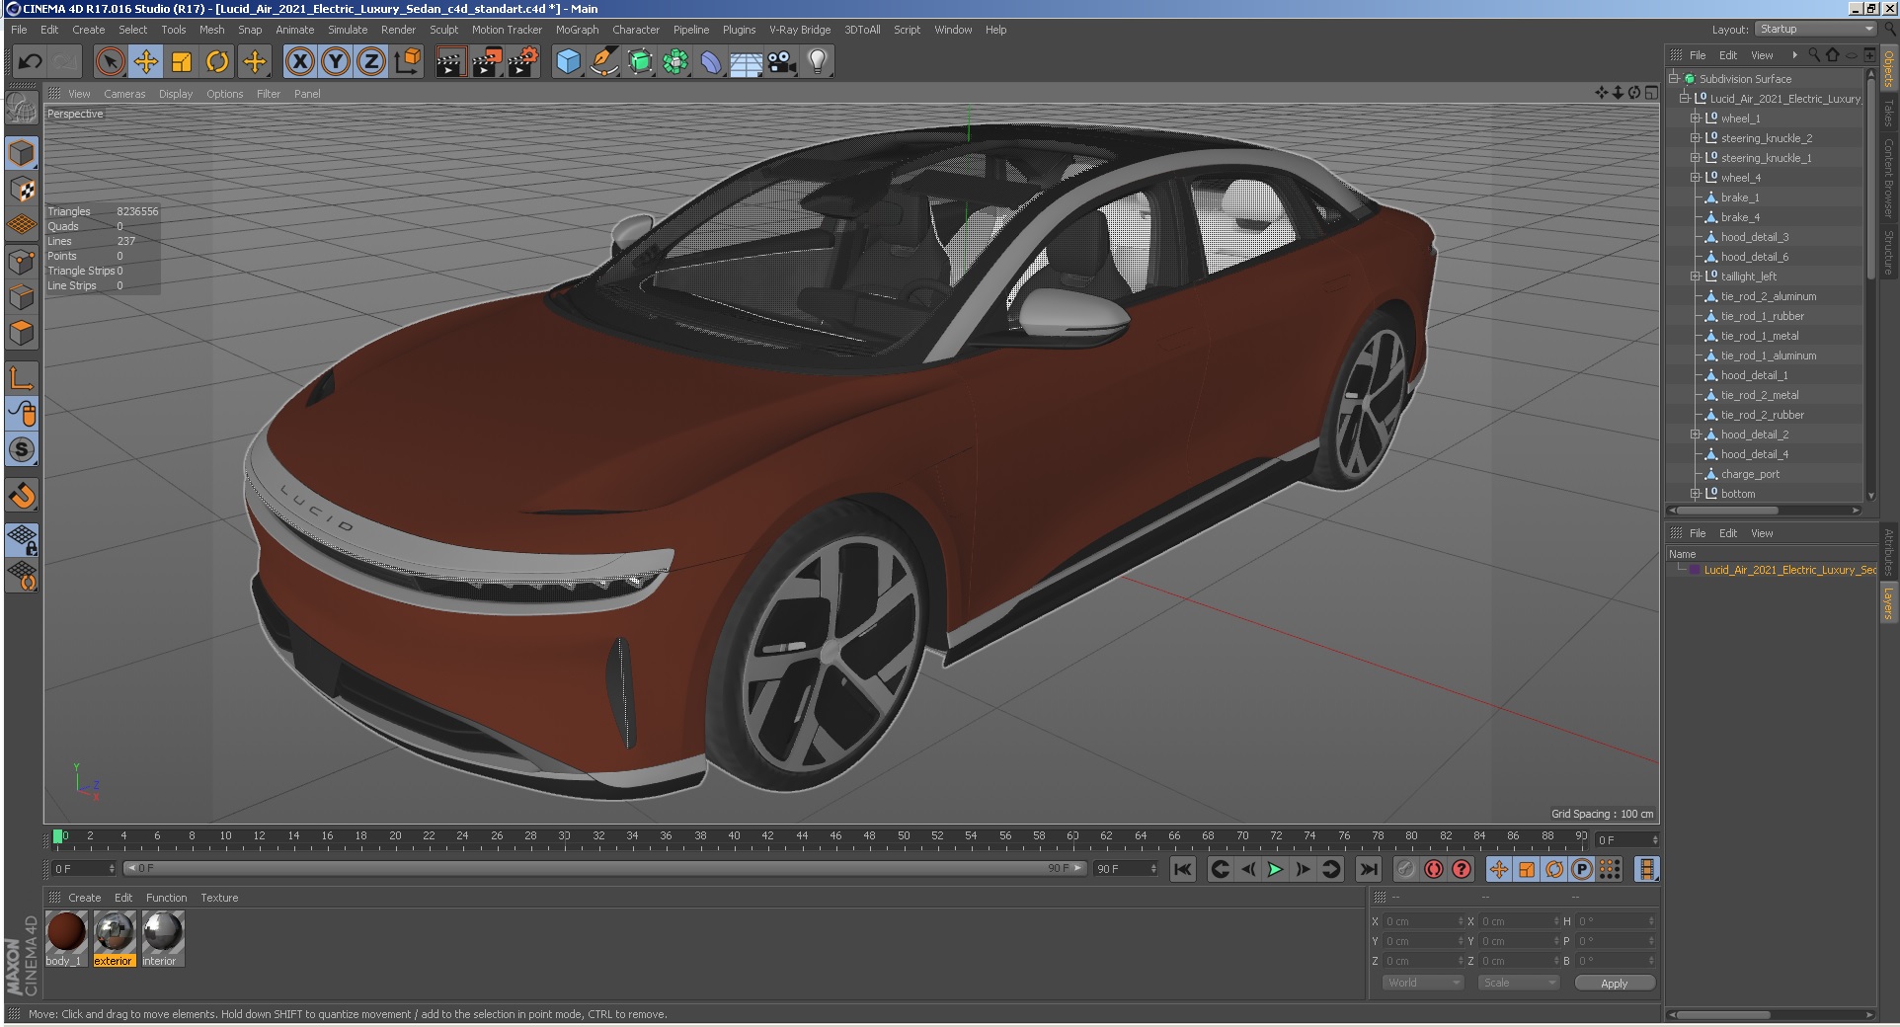This screenshot has height=1027, width=1900.
Task: Switch to Model mode cube icon
Action: tap(22, 153)
